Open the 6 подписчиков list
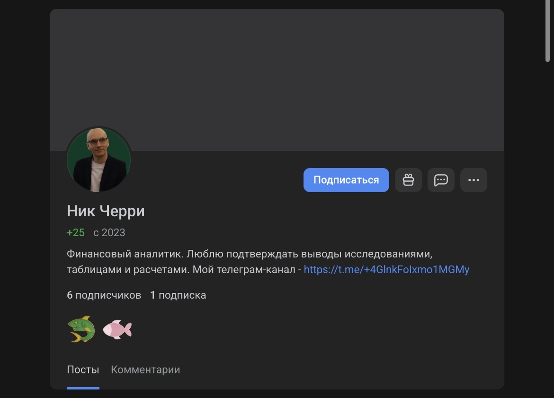The width and height of the screenshot is (554, 398). (x=104, y=295)
